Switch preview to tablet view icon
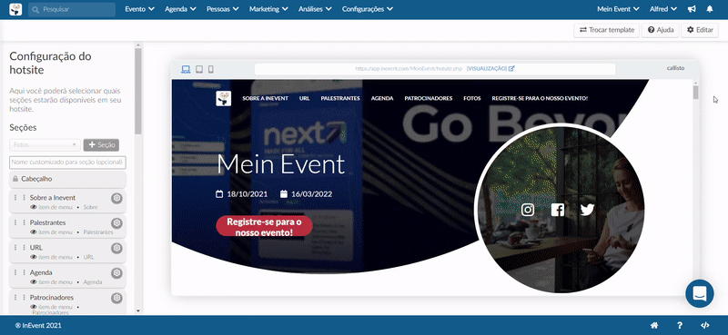 pos(199,70)
